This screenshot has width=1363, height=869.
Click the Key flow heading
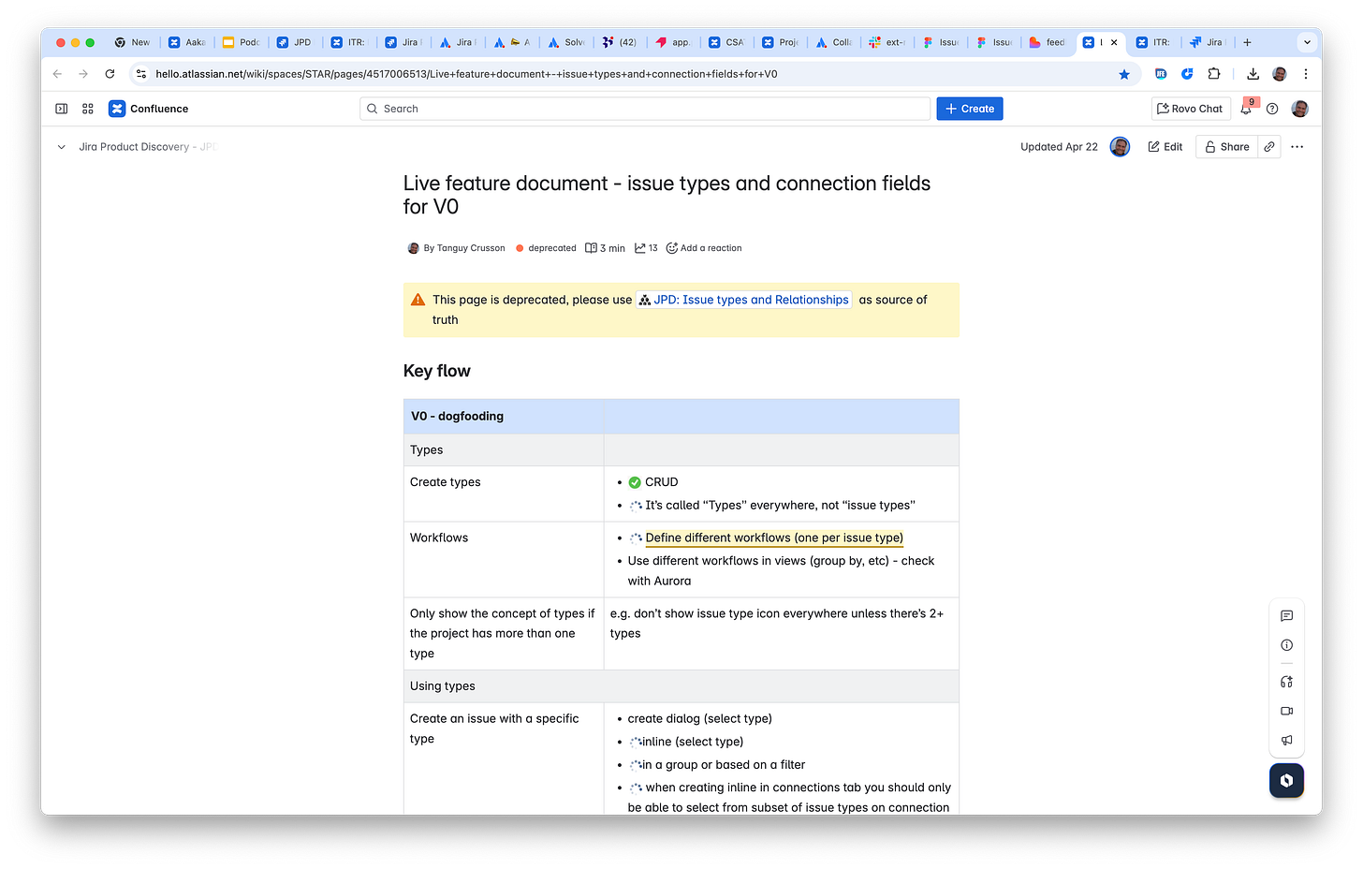click(x=437, y=371)
